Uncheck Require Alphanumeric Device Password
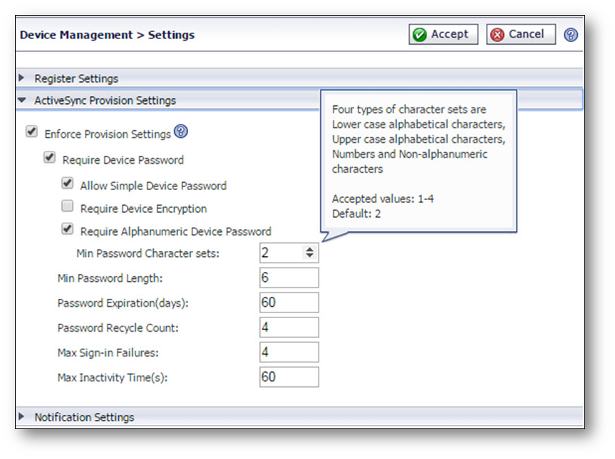 68,230
